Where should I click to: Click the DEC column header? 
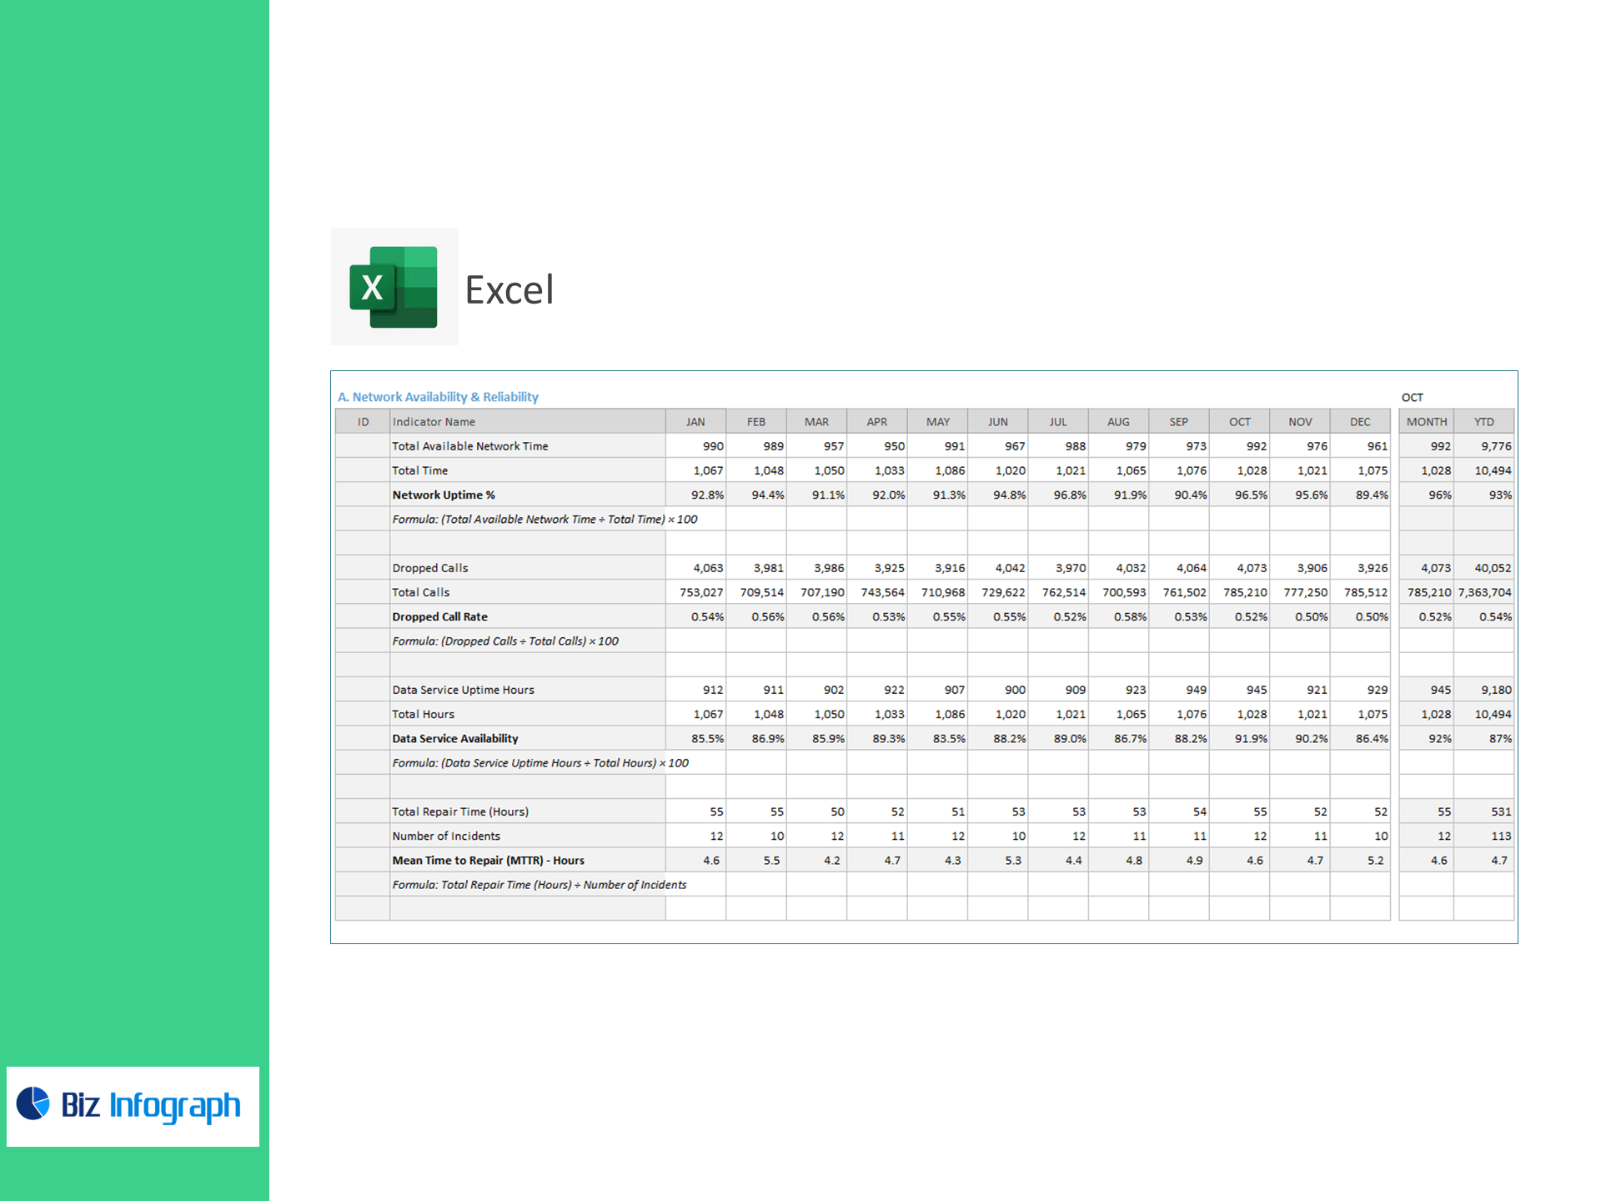coord(1360,422)
